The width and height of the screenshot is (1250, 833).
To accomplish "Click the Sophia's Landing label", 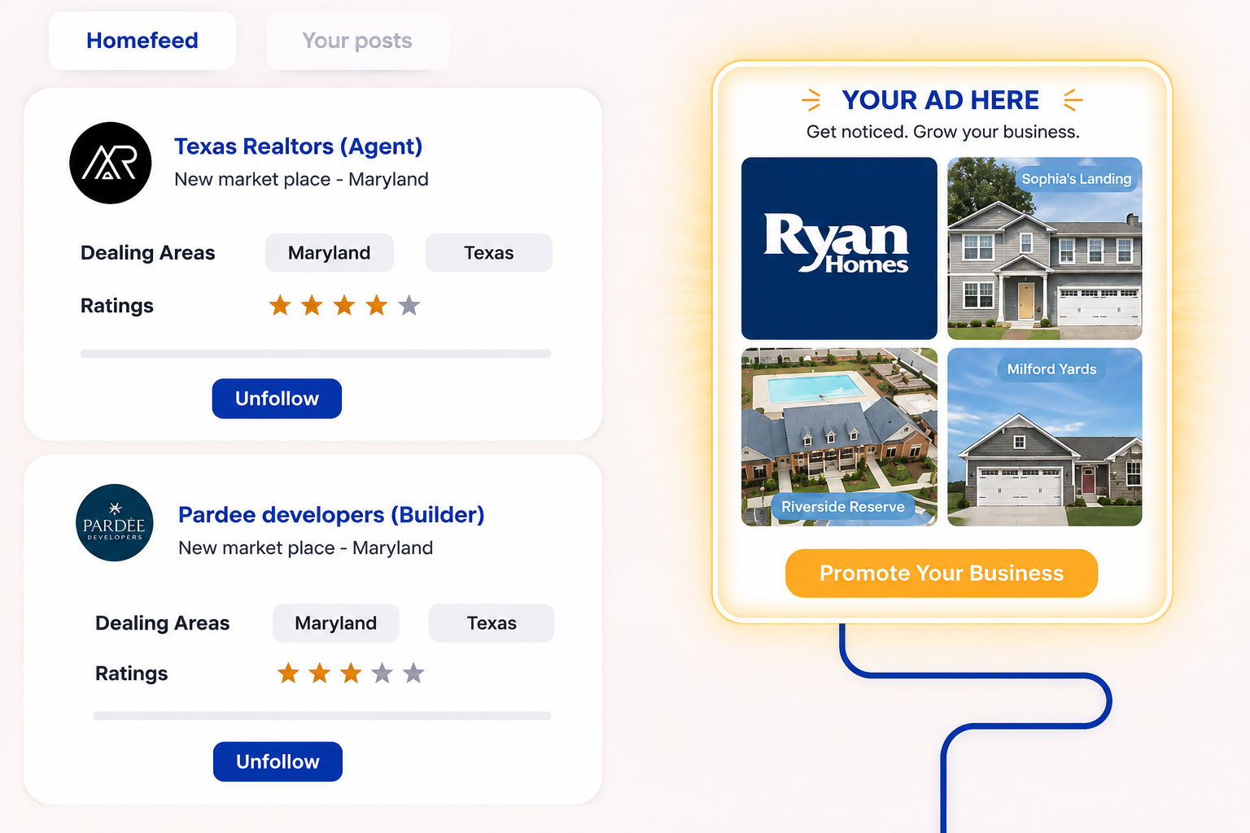I will (x=1077, y=179).
